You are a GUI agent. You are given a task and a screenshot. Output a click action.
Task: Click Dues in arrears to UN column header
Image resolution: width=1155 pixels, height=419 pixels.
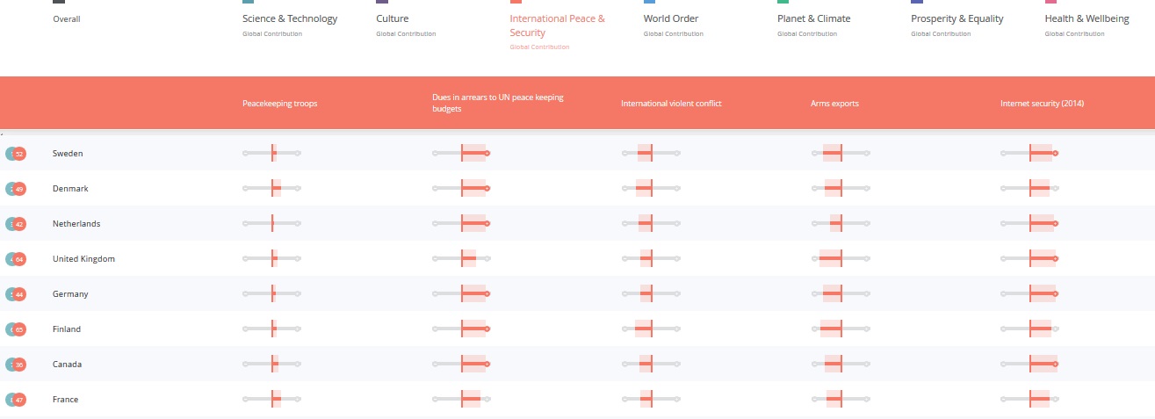coord(498,103)
